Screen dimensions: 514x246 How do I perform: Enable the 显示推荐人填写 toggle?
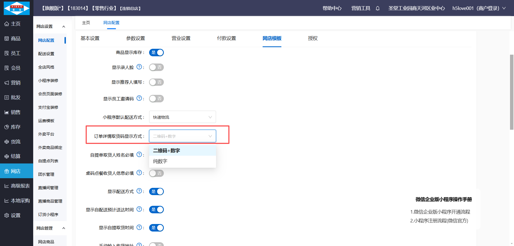(156, 82)
